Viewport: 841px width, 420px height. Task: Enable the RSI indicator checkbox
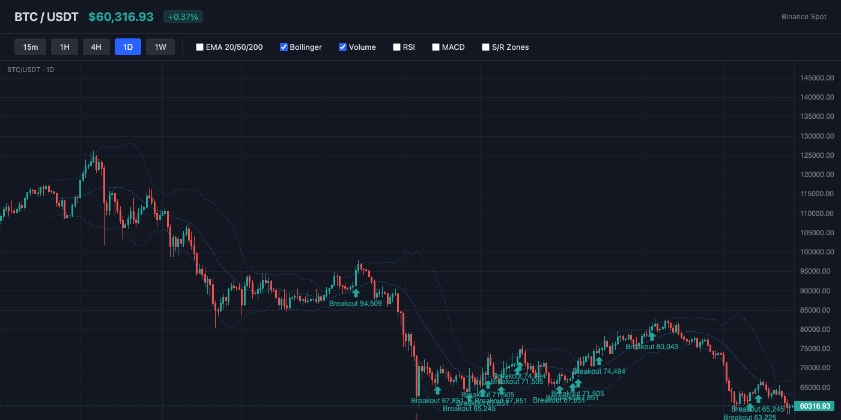coord(396,47)
